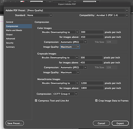133x129 pixels.
Task: Click the Cancel button
Action: 101,123
